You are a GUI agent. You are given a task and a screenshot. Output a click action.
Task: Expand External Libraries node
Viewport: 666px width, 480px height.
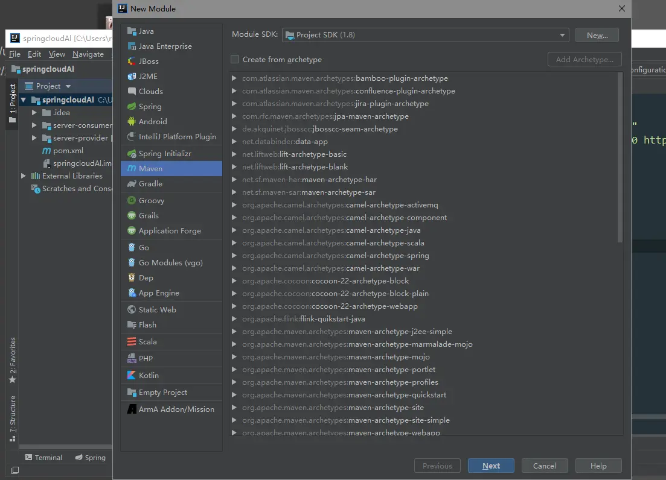[x=24, y=175]
